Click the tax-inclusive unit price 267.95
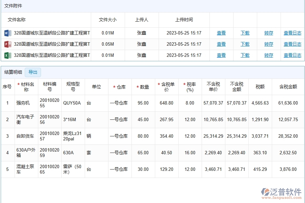 tap(166, 120)
